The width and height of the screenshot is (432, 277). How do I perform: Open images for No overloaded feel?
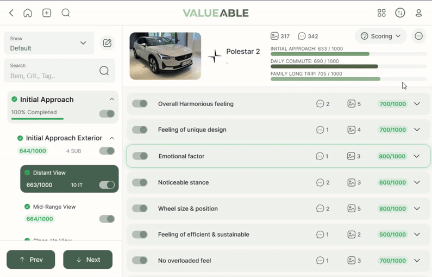click(351, 261)
